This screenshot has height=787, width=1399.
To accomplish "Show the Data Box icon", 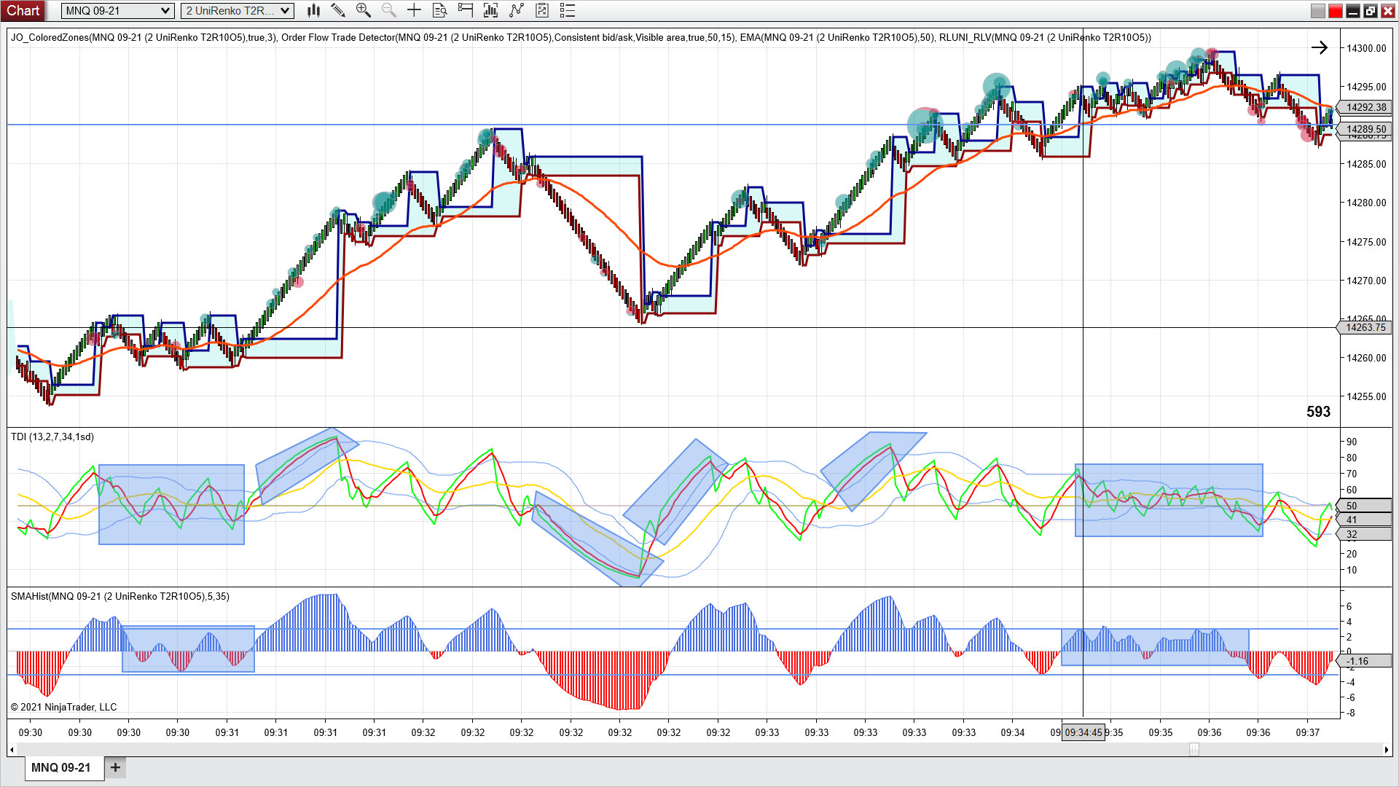I will [439, 10].
